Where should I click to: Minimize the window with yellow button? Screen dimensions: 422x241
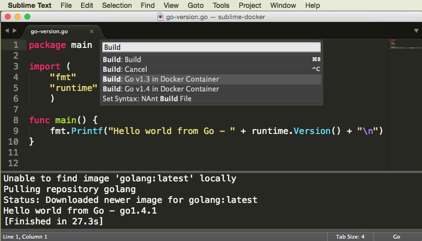tap(18, 17)
